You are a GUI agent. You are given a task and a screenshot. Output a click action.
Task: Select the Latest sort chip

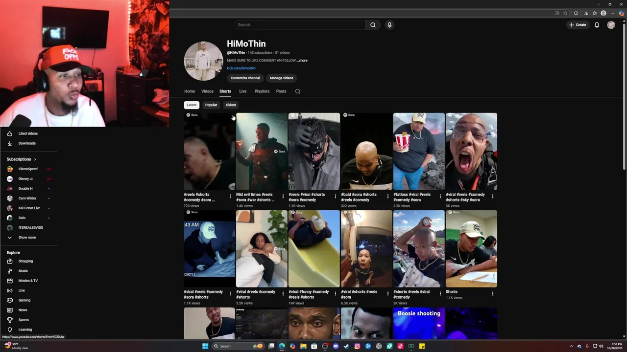point(192,105)
